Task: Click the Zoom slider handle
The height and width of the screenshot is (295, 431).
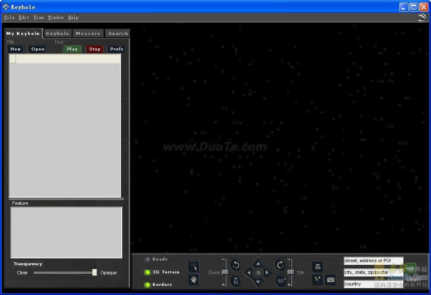Action: (x=225, y=272)
